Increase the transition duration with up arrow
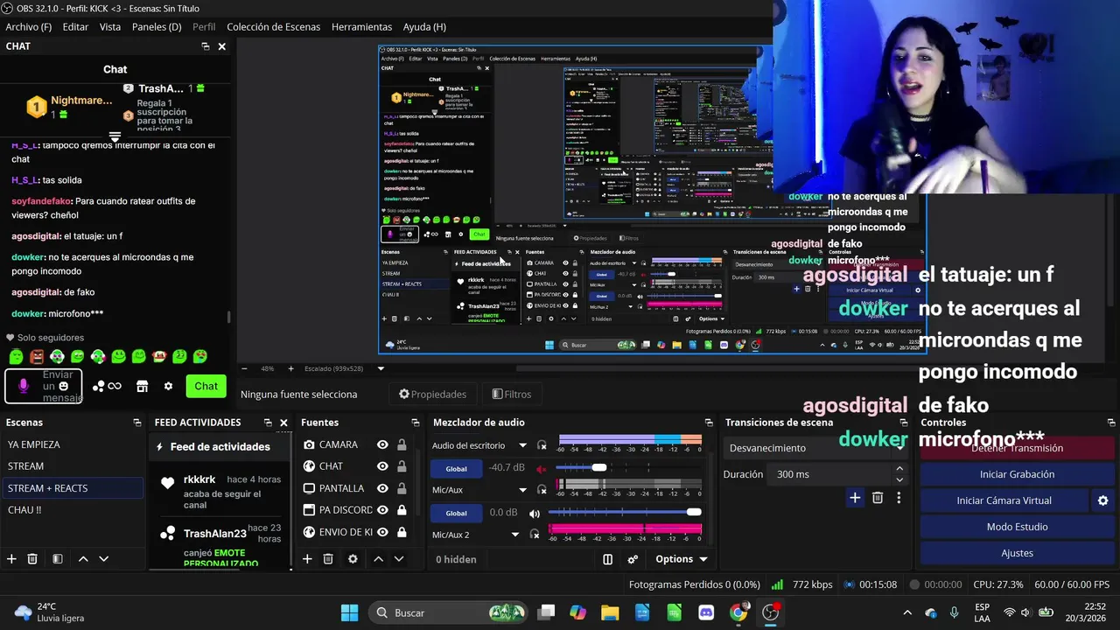1120x630 pixels. click(x=899, y=469)
